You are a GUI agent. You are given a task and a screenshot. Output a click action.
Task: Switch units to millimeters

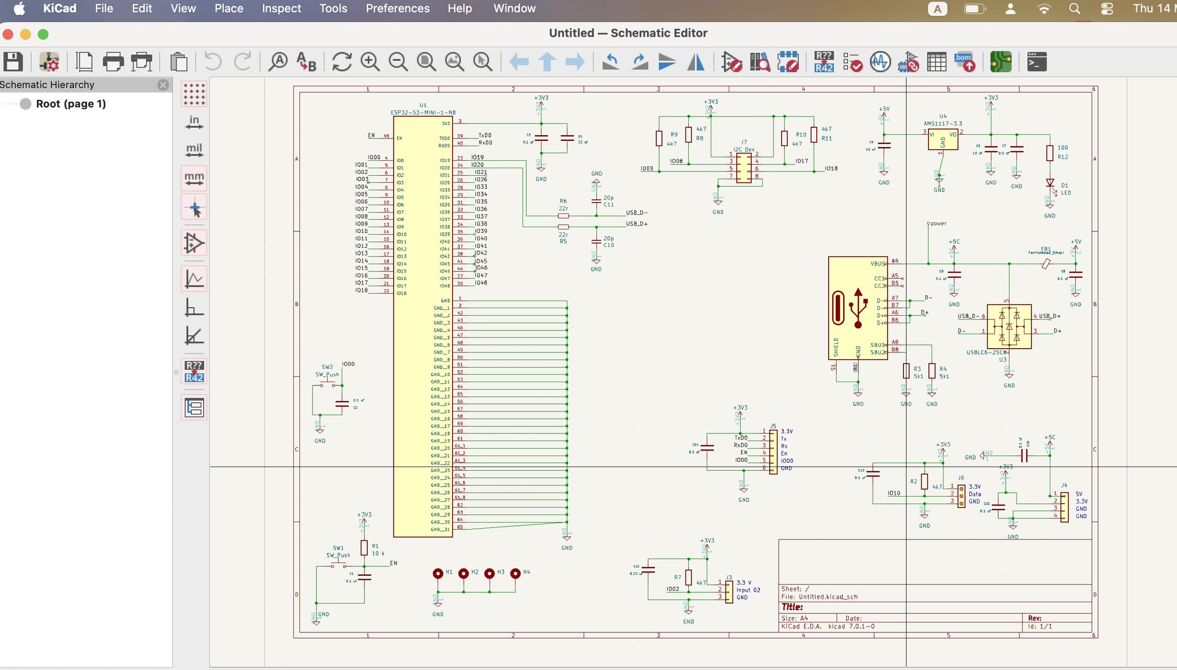194,178
